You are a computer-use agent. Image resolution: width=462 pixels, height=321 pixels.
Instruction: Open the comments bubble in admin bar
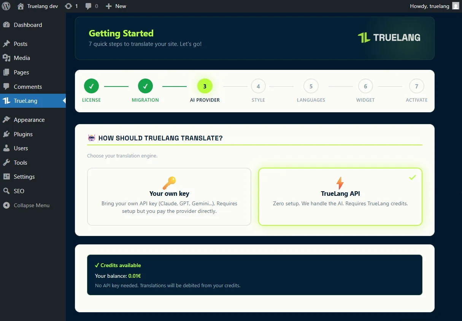[x=89, y=6]
